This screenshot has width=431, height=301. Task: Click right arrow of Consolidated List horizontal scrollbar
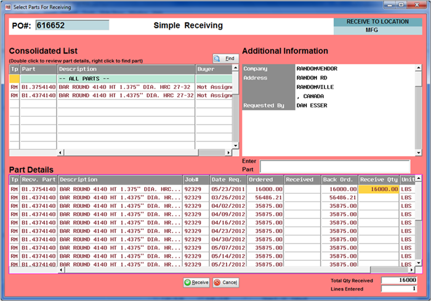(228, 152)
